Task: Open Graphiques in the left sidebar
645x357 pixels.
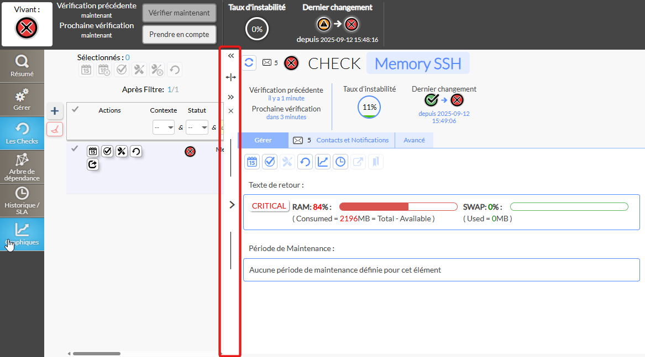Action: click(22, 235)
